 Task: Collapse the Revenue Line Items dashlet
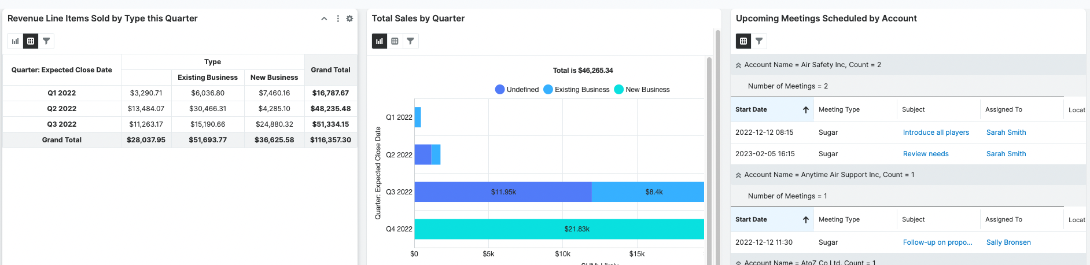324,19
